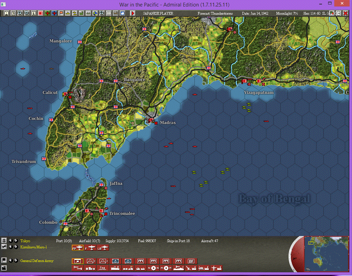Image resolution: width=352 pixels, height=276 pixels.
Task: Select the British base at Cochin
Action: 51,120
